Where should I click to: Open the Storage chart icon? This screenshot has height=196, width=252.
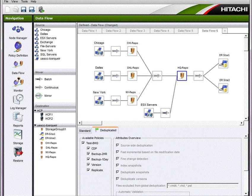(x=18, y=134)
